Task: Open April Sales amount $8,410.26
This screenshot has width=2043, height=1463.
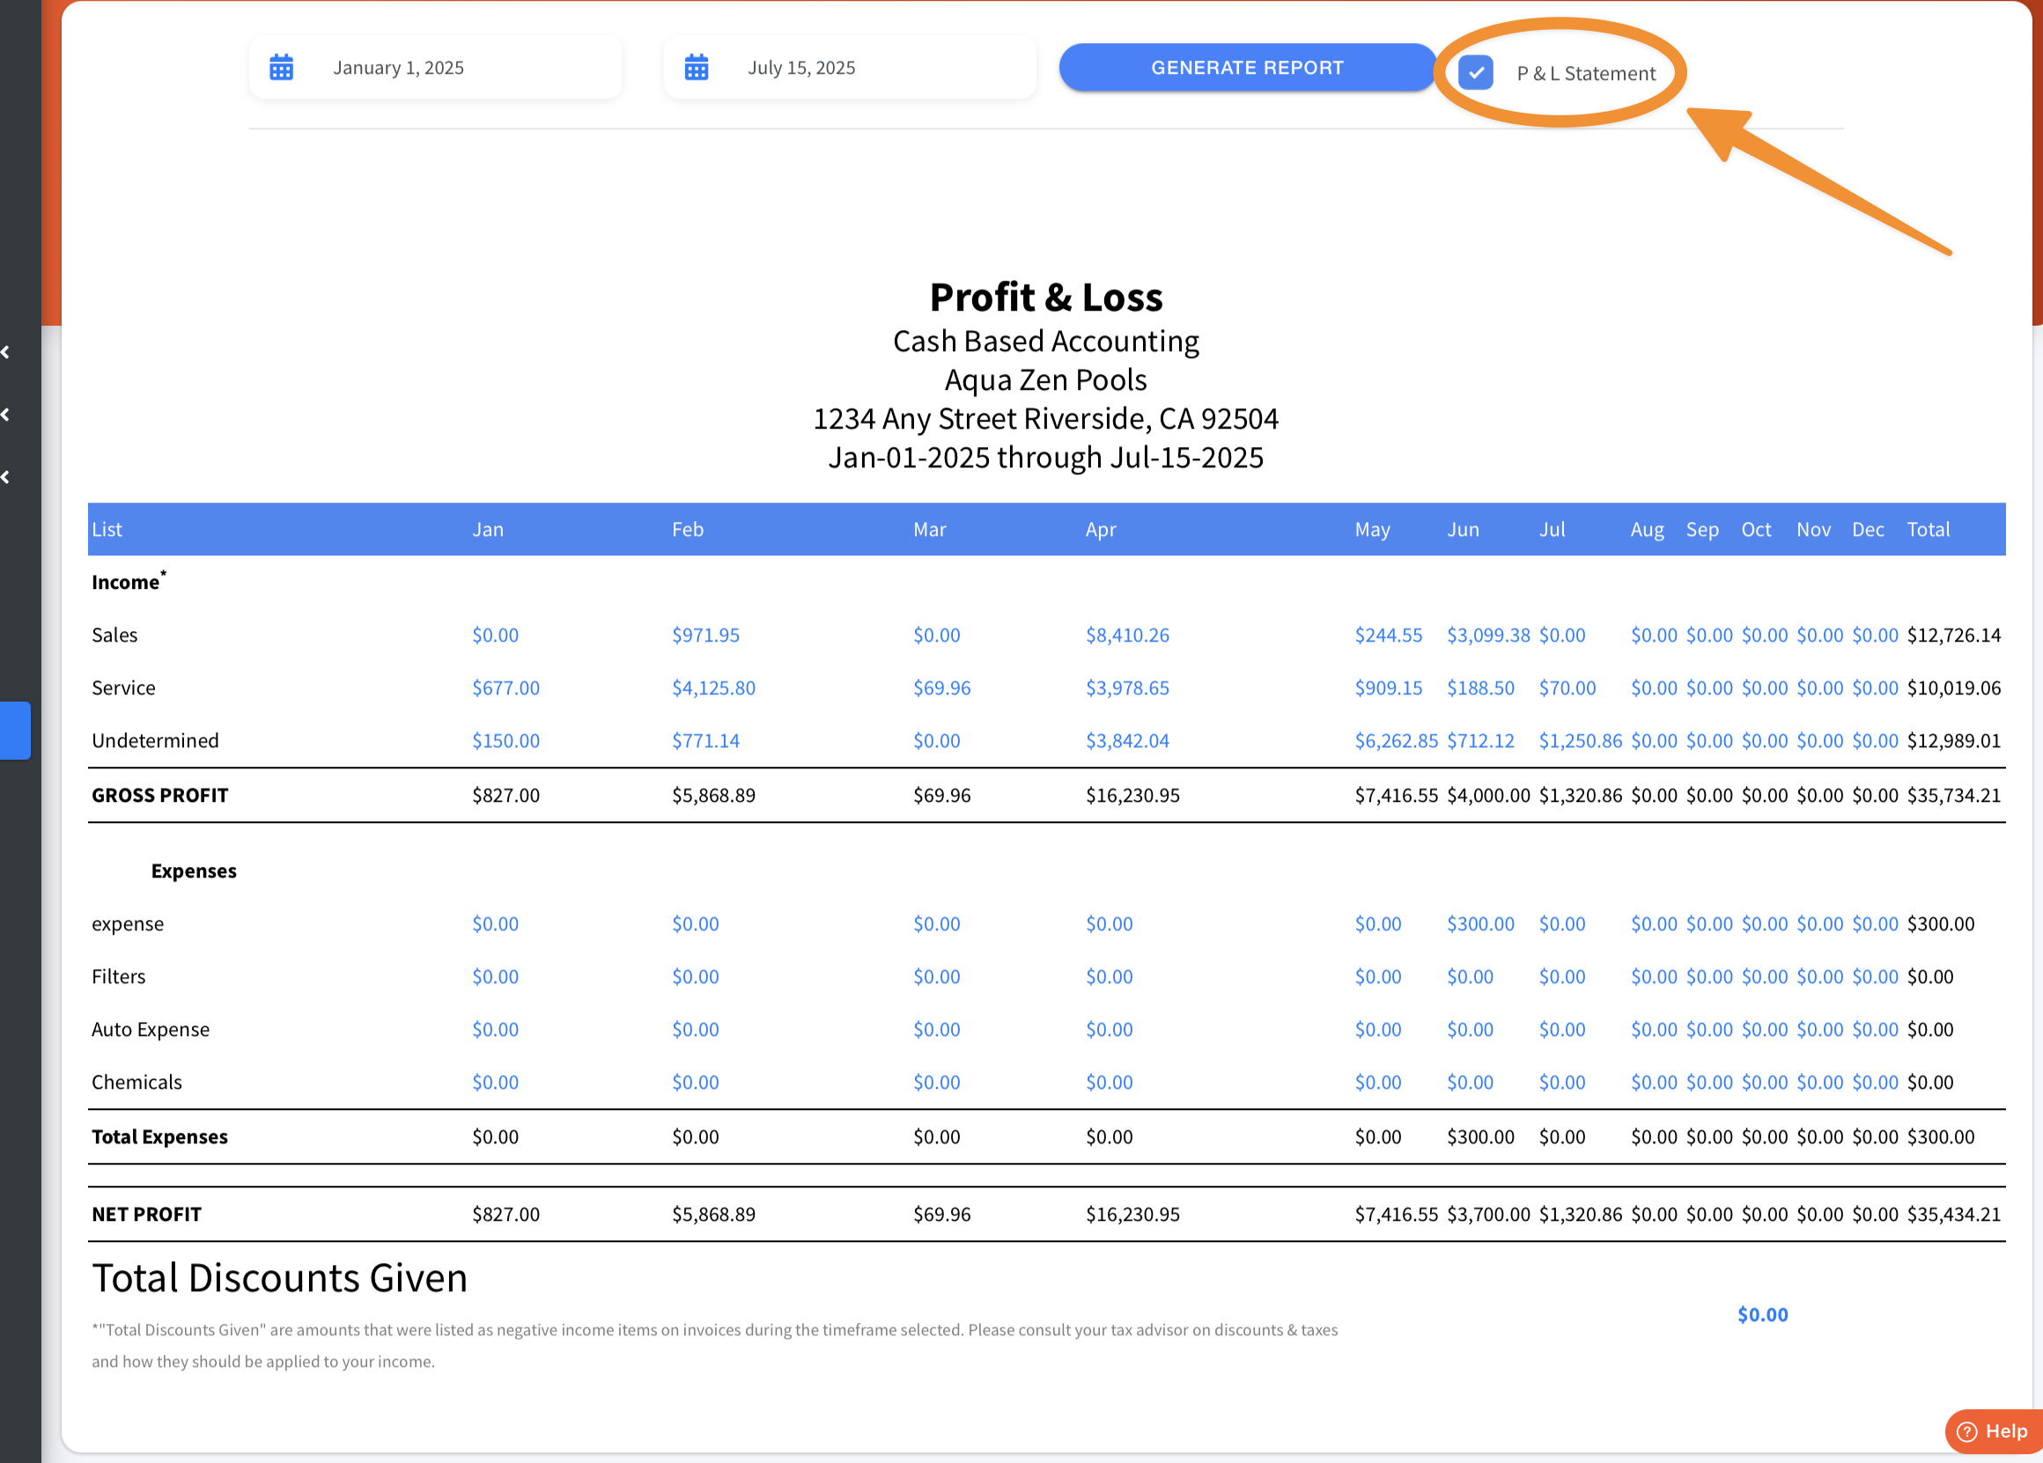Action: [1127, 636]
